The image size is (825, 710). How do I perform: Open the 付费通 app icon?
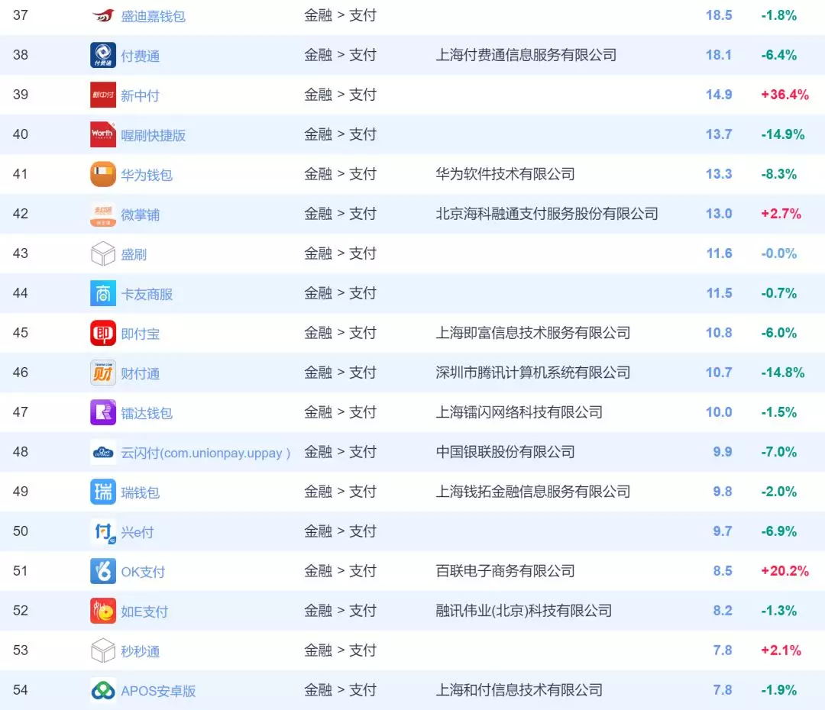pyautogui.click(x=103, y=54)
